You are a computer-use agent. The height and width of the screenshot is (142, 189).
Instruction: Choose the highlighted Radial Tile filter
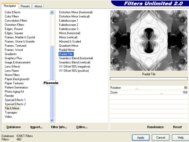(x=66, y=54)
